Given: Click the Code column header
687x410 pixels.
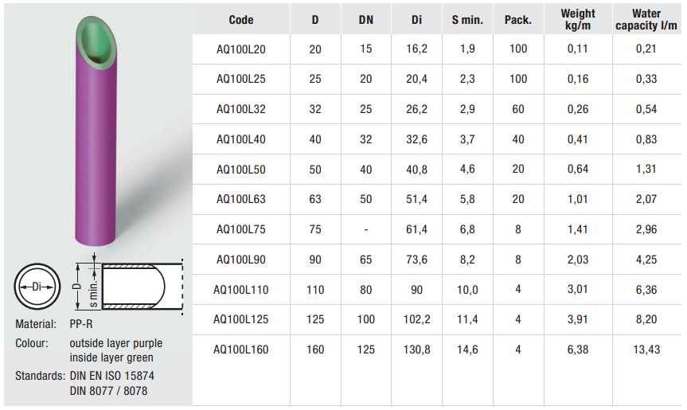Looking at the screenshot, I should (x=240, y=20).
